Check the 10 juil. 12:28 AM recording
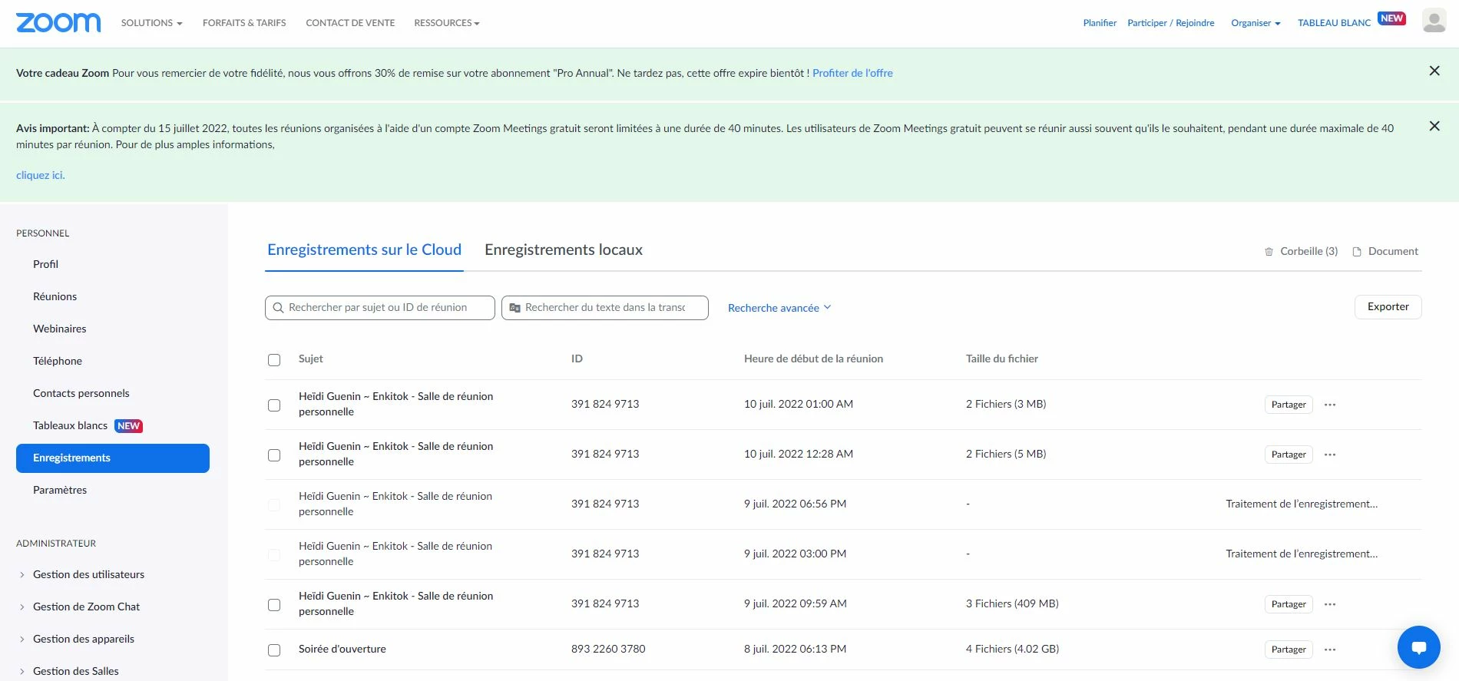1459x681 pixels. 274,455
